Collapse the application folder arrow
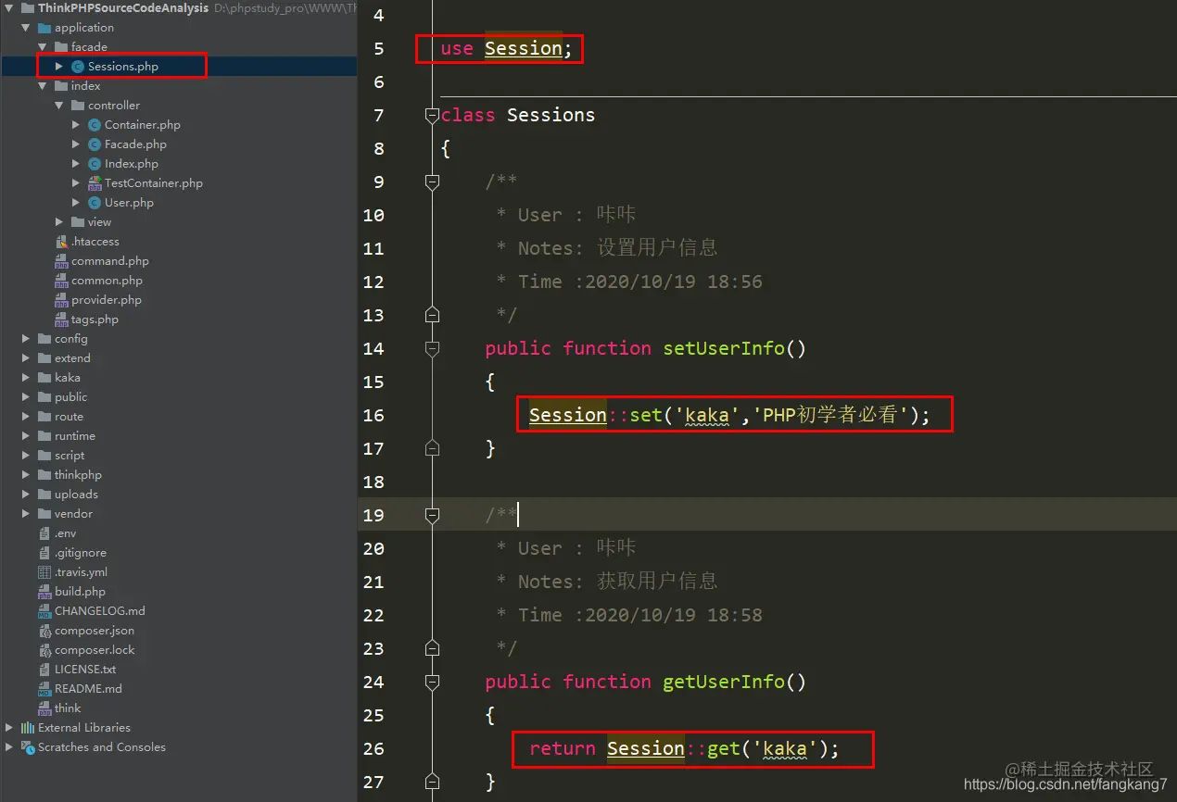This screenshot has height=802, width=1177. [26, 28]
